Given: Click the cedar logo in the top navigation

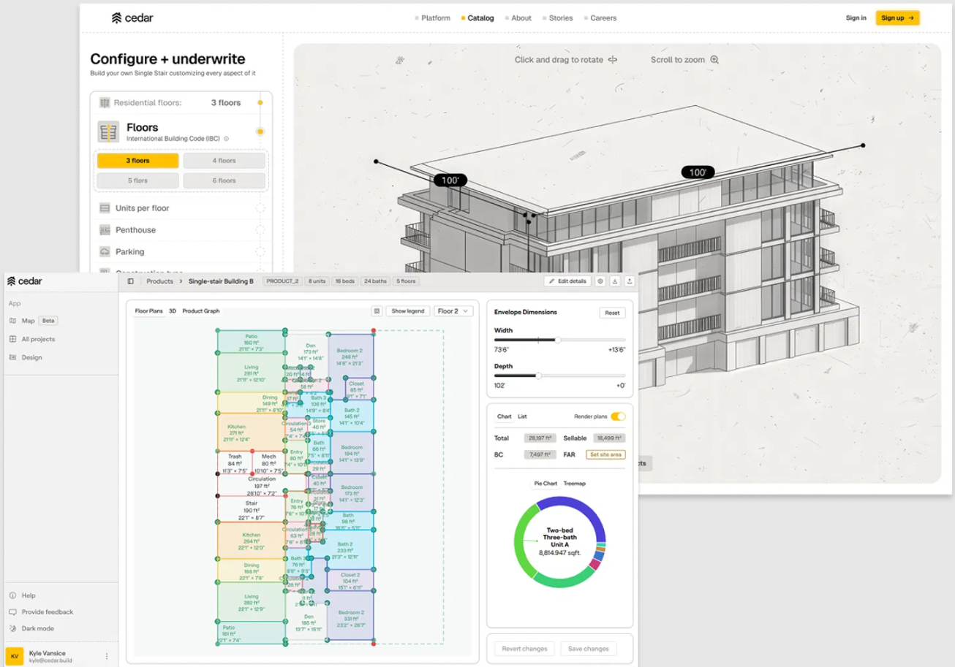Looking at the screenshot, I should tap(132, 18).
